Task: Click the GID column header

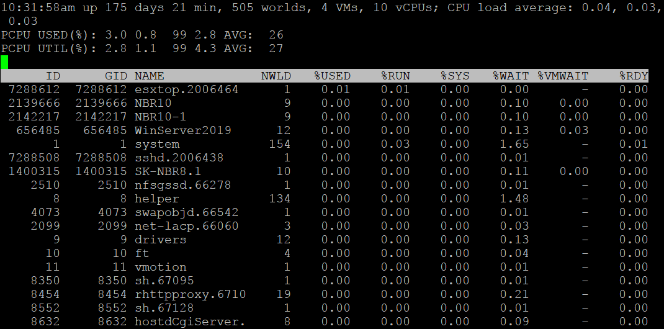Action: coord(115,76)
